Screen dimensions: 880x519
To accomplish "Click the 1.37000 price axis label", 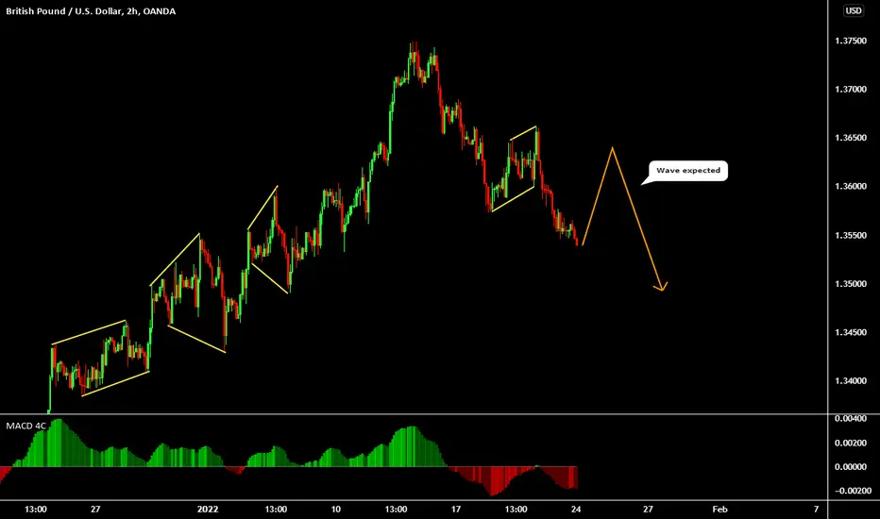I will click(851, 90).
